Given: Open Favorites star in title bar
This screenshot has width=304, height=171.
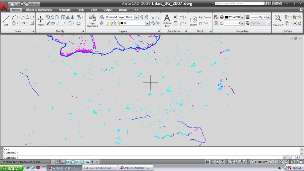Looking at the screenshot, I should tap(279, 3).
